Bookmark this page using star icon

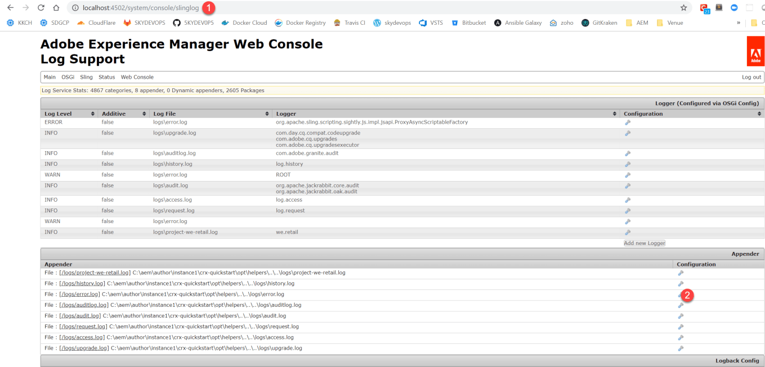683,8
